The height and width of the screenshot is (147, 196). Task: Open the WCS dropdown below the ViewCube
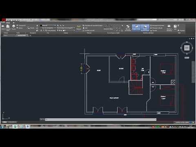point(187,58)
